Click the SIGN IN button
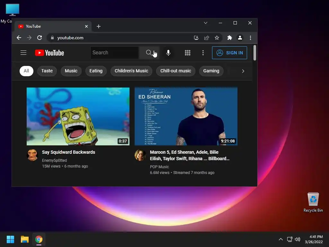The width and height of the screenshot is (329, 247). pos(229,53)
